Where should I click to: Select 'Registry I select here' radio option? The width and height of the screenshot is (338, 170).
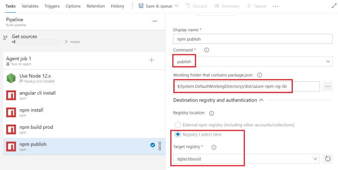(178, 134)
